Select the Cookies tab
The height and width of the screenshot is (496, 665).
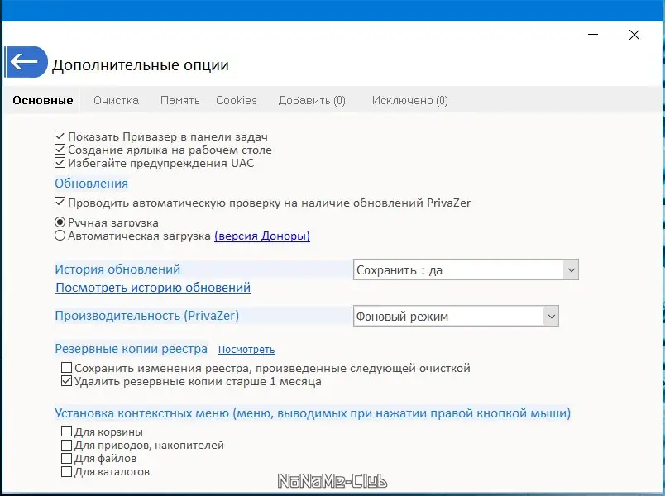coord(237,101)
